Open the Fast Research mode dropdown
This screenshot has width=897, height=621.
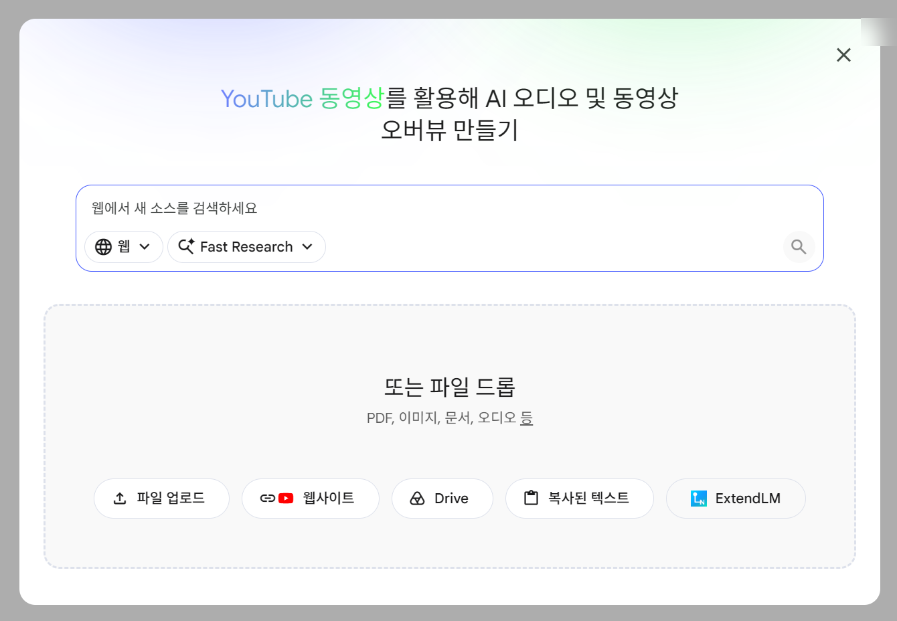point(246,247)
